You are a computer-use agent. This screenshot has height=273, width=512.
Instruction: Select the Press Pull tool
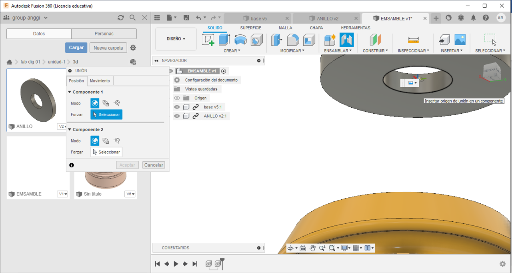click(277, 40)
